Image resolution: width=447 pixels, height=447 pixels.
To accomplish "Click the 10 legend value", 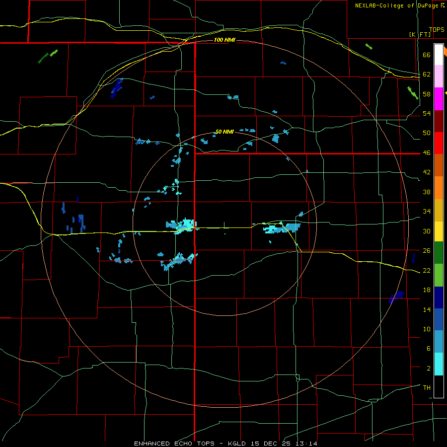I will (427, 329).
